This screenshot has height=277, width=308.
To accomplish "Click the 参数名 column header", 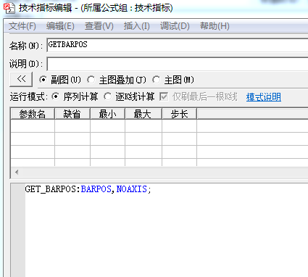I will click(33, 114).
